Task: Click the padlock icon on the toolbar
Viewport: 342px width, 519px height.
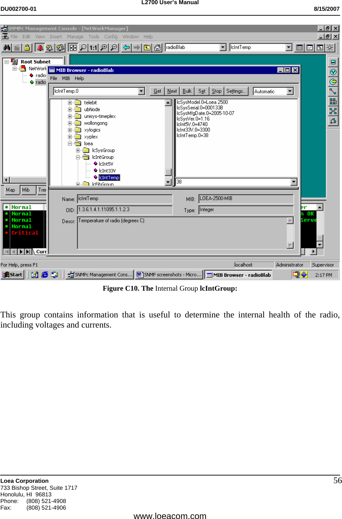Action: (x=27, y=48)
